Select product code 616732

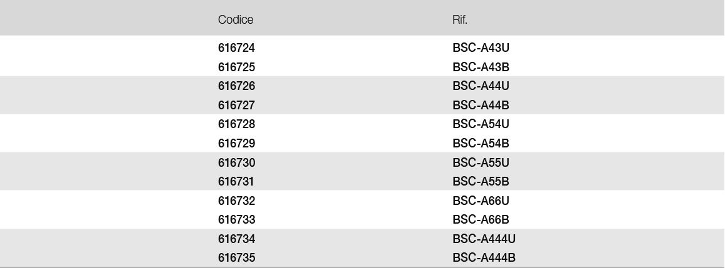[237, 201]
